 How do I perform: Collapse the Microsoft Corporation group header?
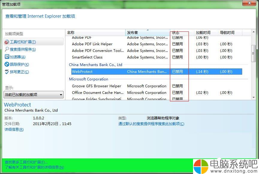point(89,79)
